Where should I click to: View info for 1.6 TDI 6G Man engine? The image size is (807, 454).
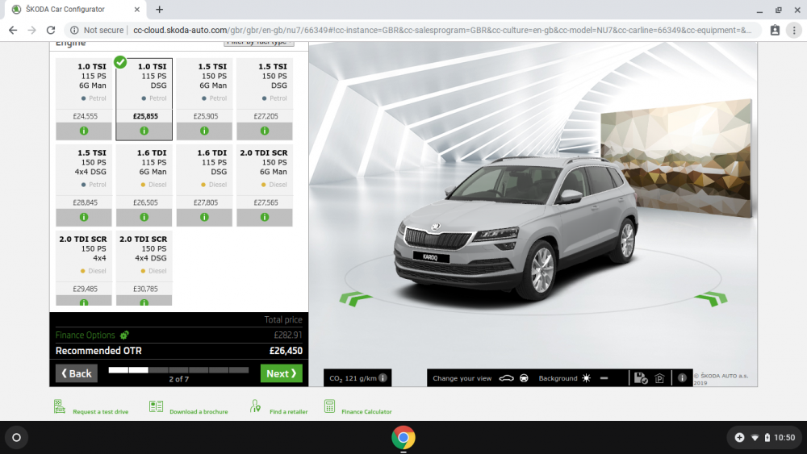144,218
